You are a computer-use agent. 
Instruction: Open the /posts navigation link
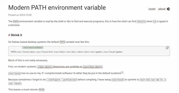(152, 9)
